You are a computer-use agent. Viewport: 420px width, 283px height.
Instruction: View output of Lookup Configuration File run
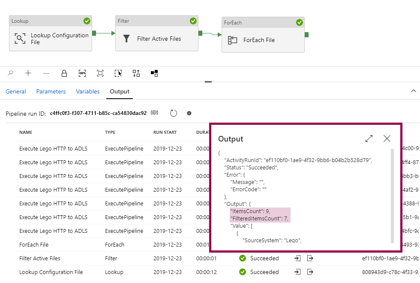310,272
